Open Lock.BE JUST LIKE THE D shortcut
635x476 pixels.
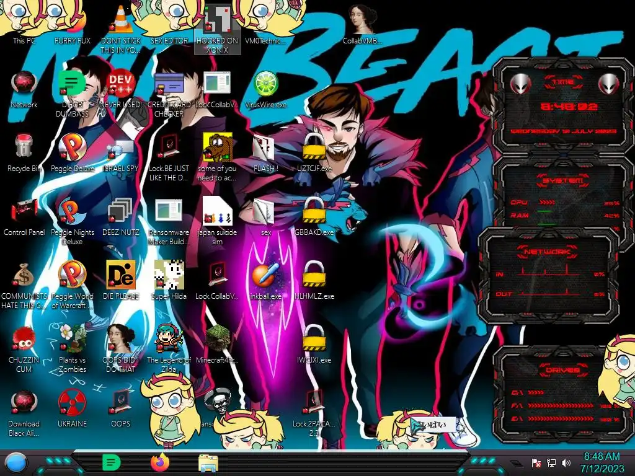point(169,157)
